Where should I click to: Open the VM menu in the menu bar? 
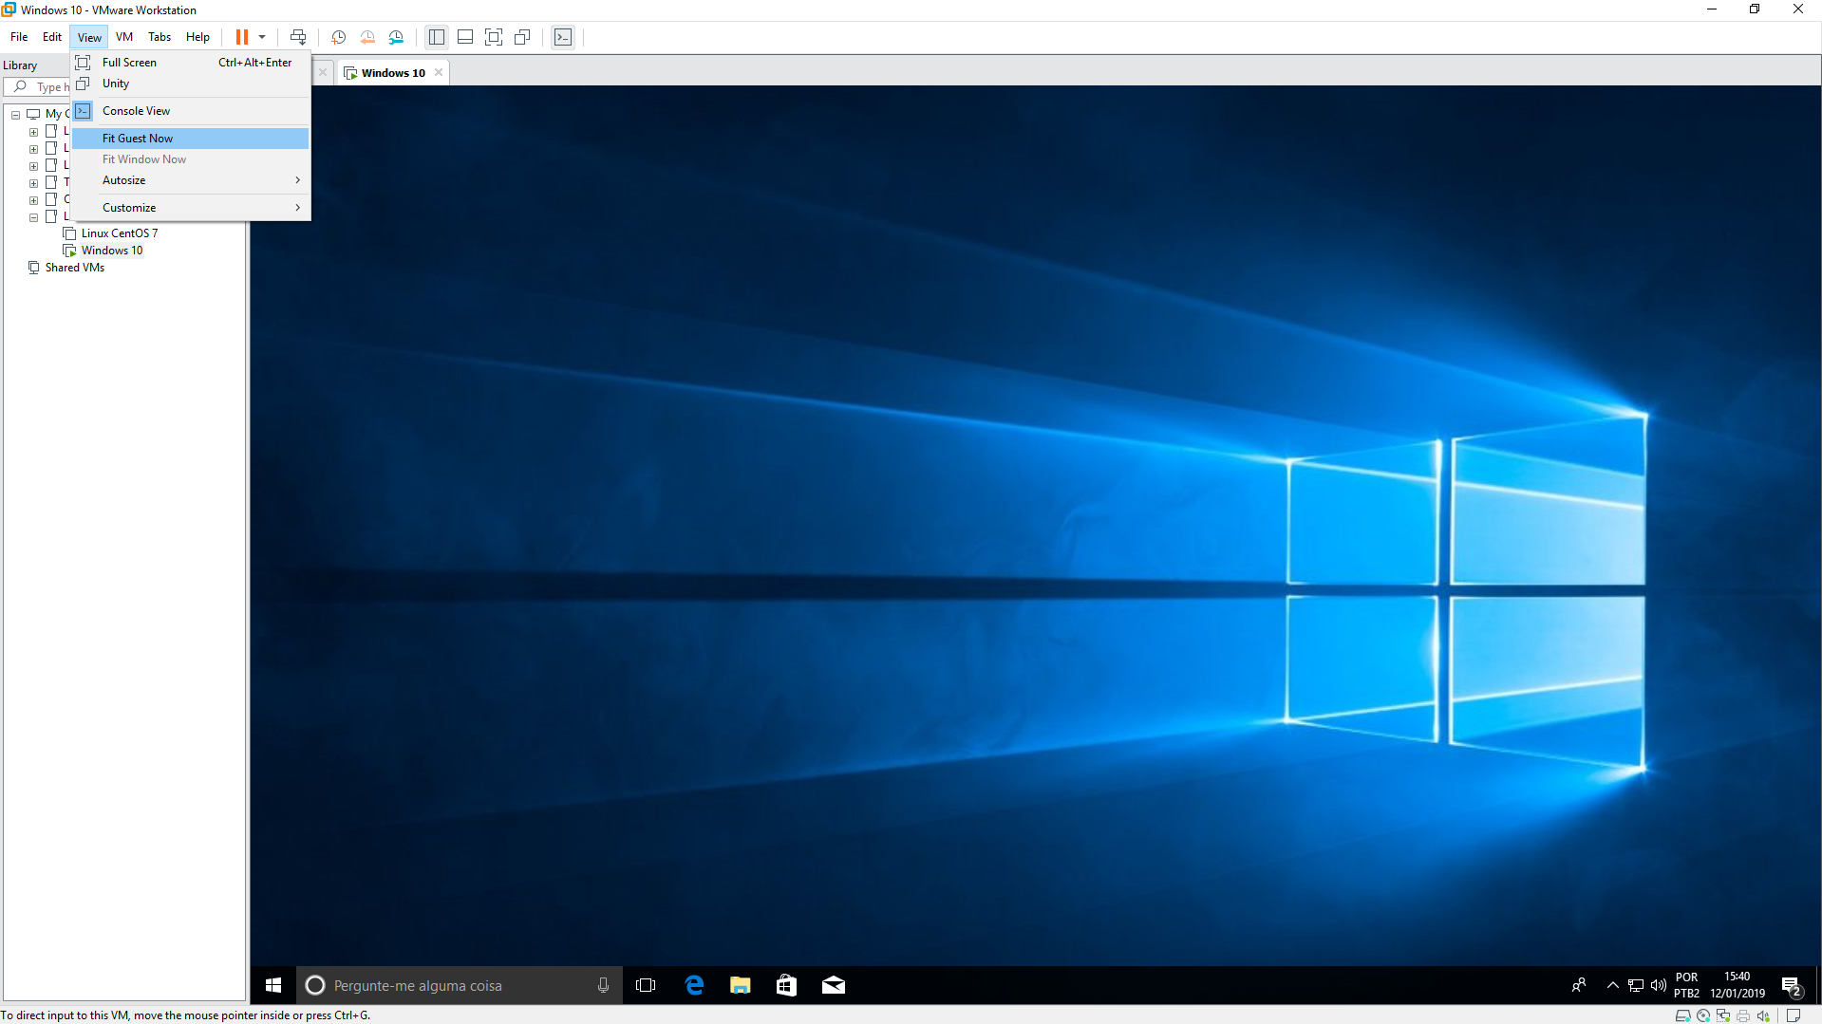124,37
